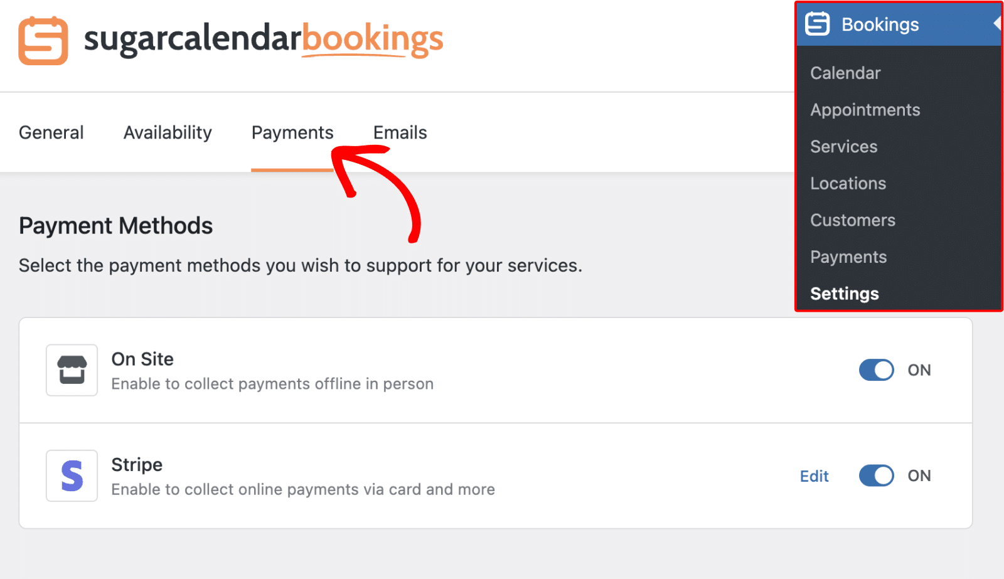Disable the On Site payment method
Viewport: 1004px width, 579px height.
[x=876, y=370]
